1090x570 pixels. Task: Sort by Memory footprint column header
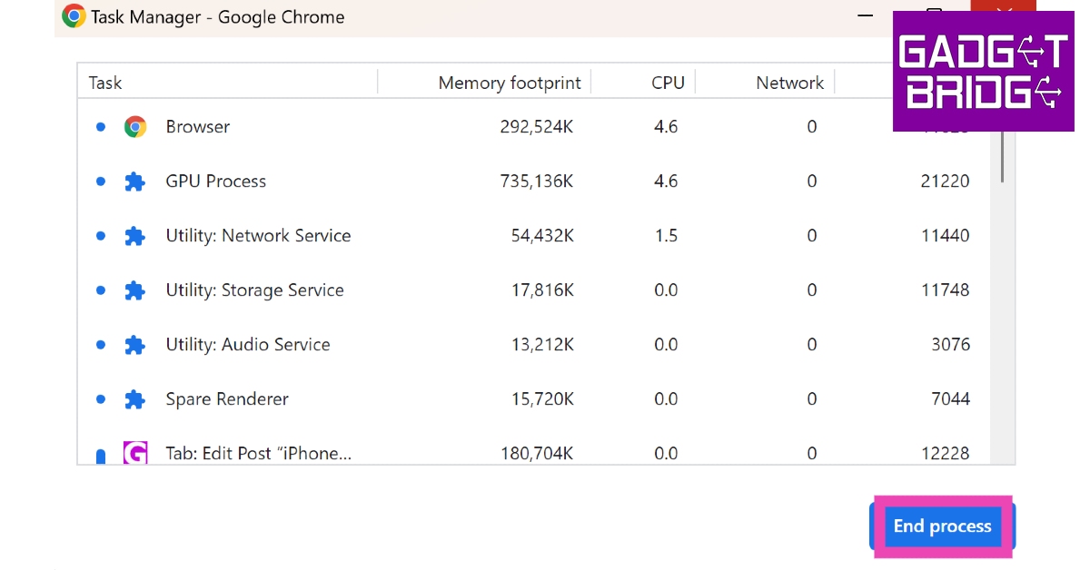coord(509,83)
